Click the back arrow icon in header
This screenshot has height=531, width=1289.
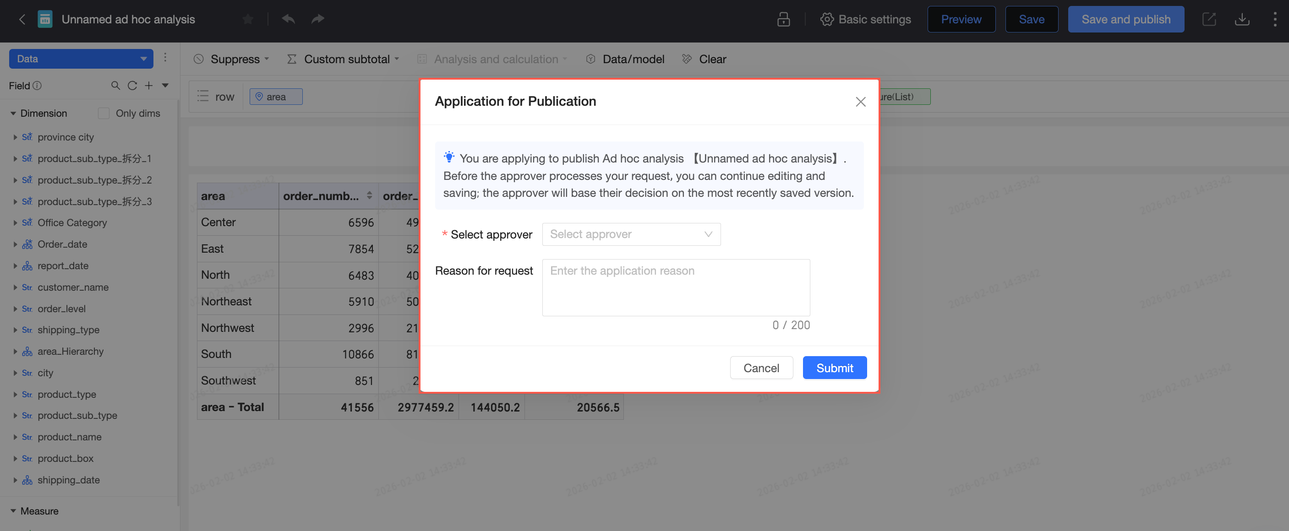tap(22, 20)
